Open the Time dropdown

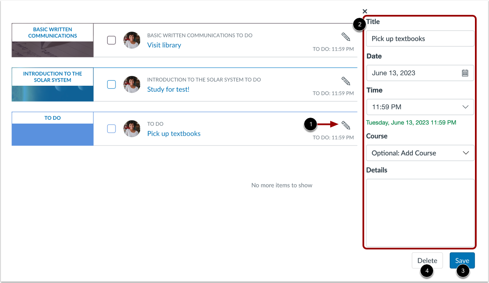pyautogui.click(x=420, y=107)
